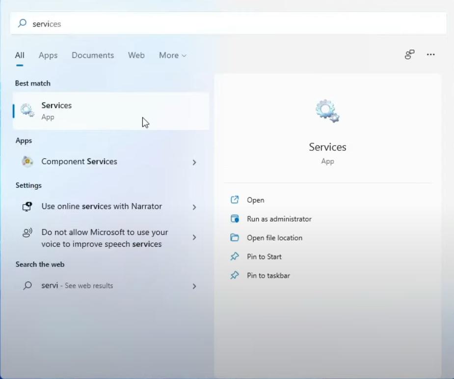This screenshot has height=379, width=454.
Task: Switch to the All tab
Action: pyautogui.click(x=20, y=55)
